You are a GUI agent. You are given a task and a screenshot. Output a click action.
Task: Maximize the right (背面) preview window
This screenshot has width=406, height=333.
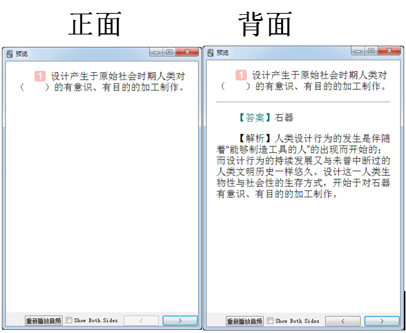(371, 51)
